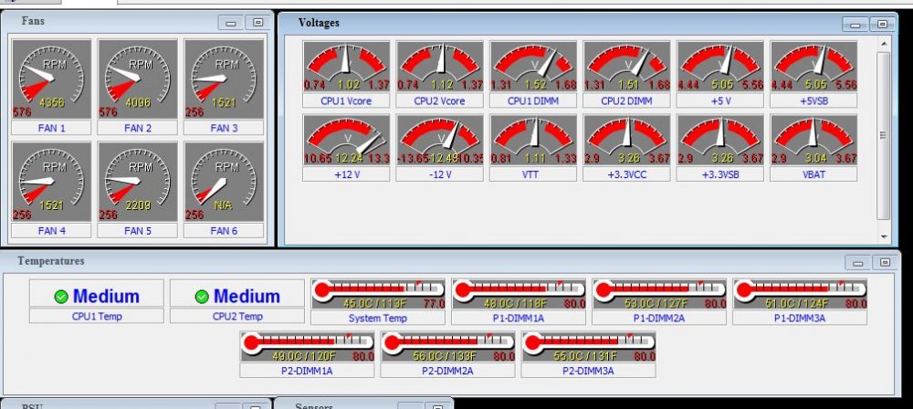Click the CPU2 Temp green check icon

(202, 297)
